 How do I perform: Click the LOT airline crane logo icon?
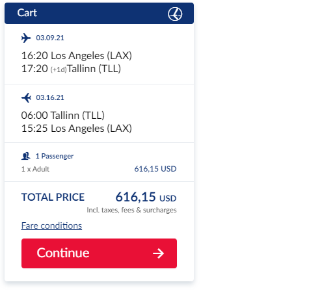point(175,14)
